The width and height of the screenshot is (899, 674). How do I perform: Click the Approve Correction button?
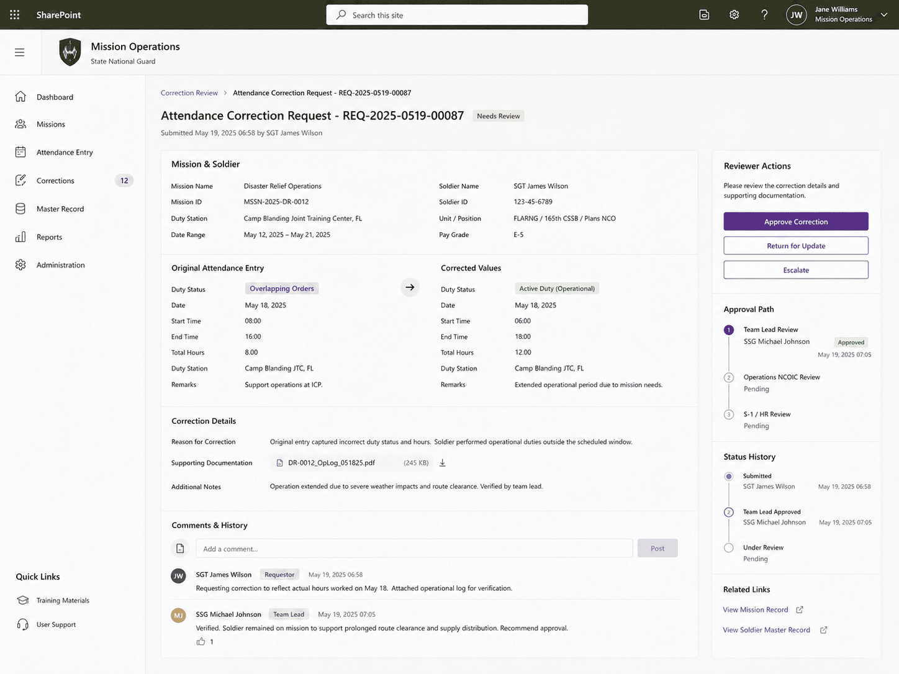796,222
